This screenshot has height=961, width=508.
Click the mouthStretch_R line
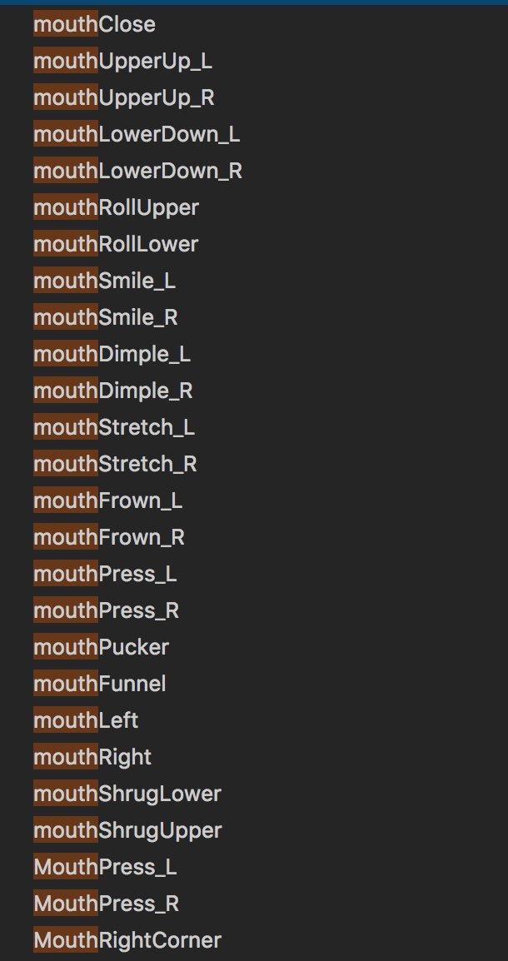coord(115,464)
